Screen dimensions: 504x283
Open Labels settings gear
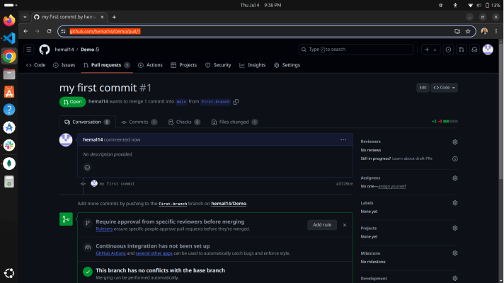point(455,203)
